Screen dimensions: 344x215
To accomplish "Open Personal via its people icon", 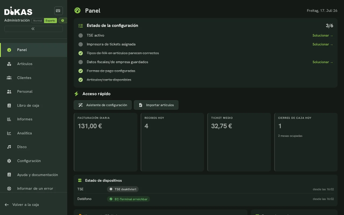I will click(x=9, y=92).
